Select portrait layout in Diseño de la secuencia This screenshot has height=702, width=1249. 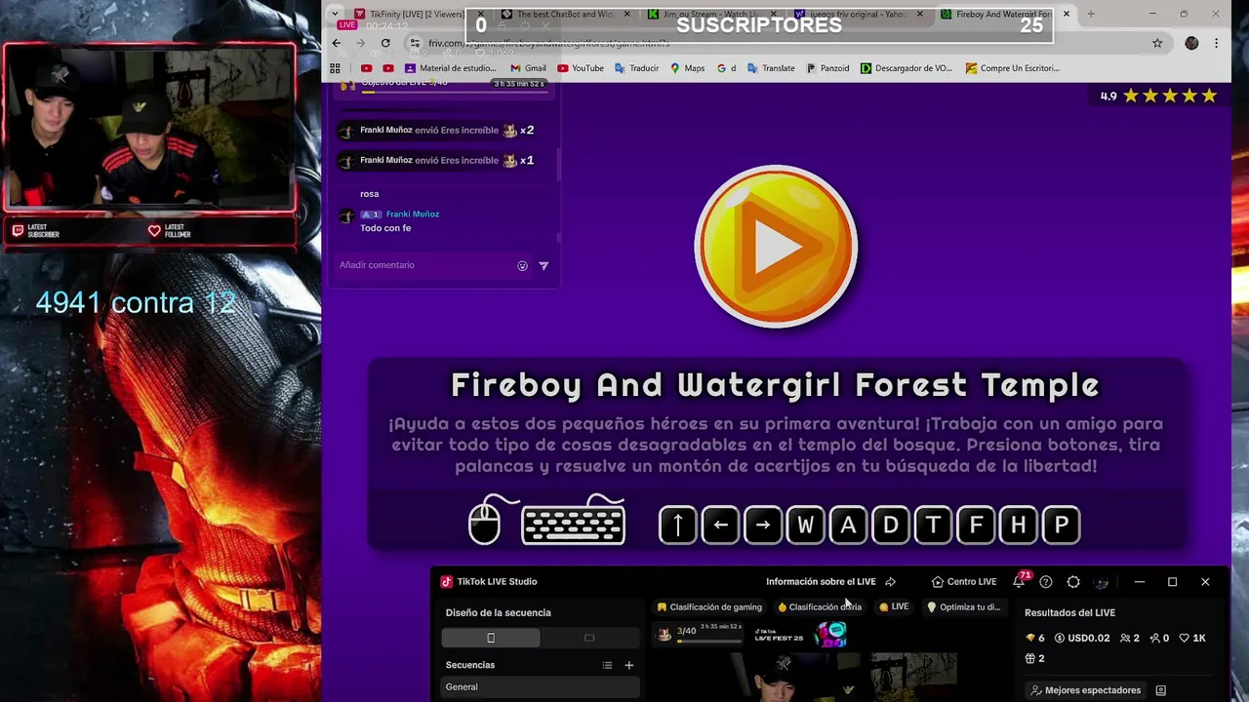(x=491, y=638)
